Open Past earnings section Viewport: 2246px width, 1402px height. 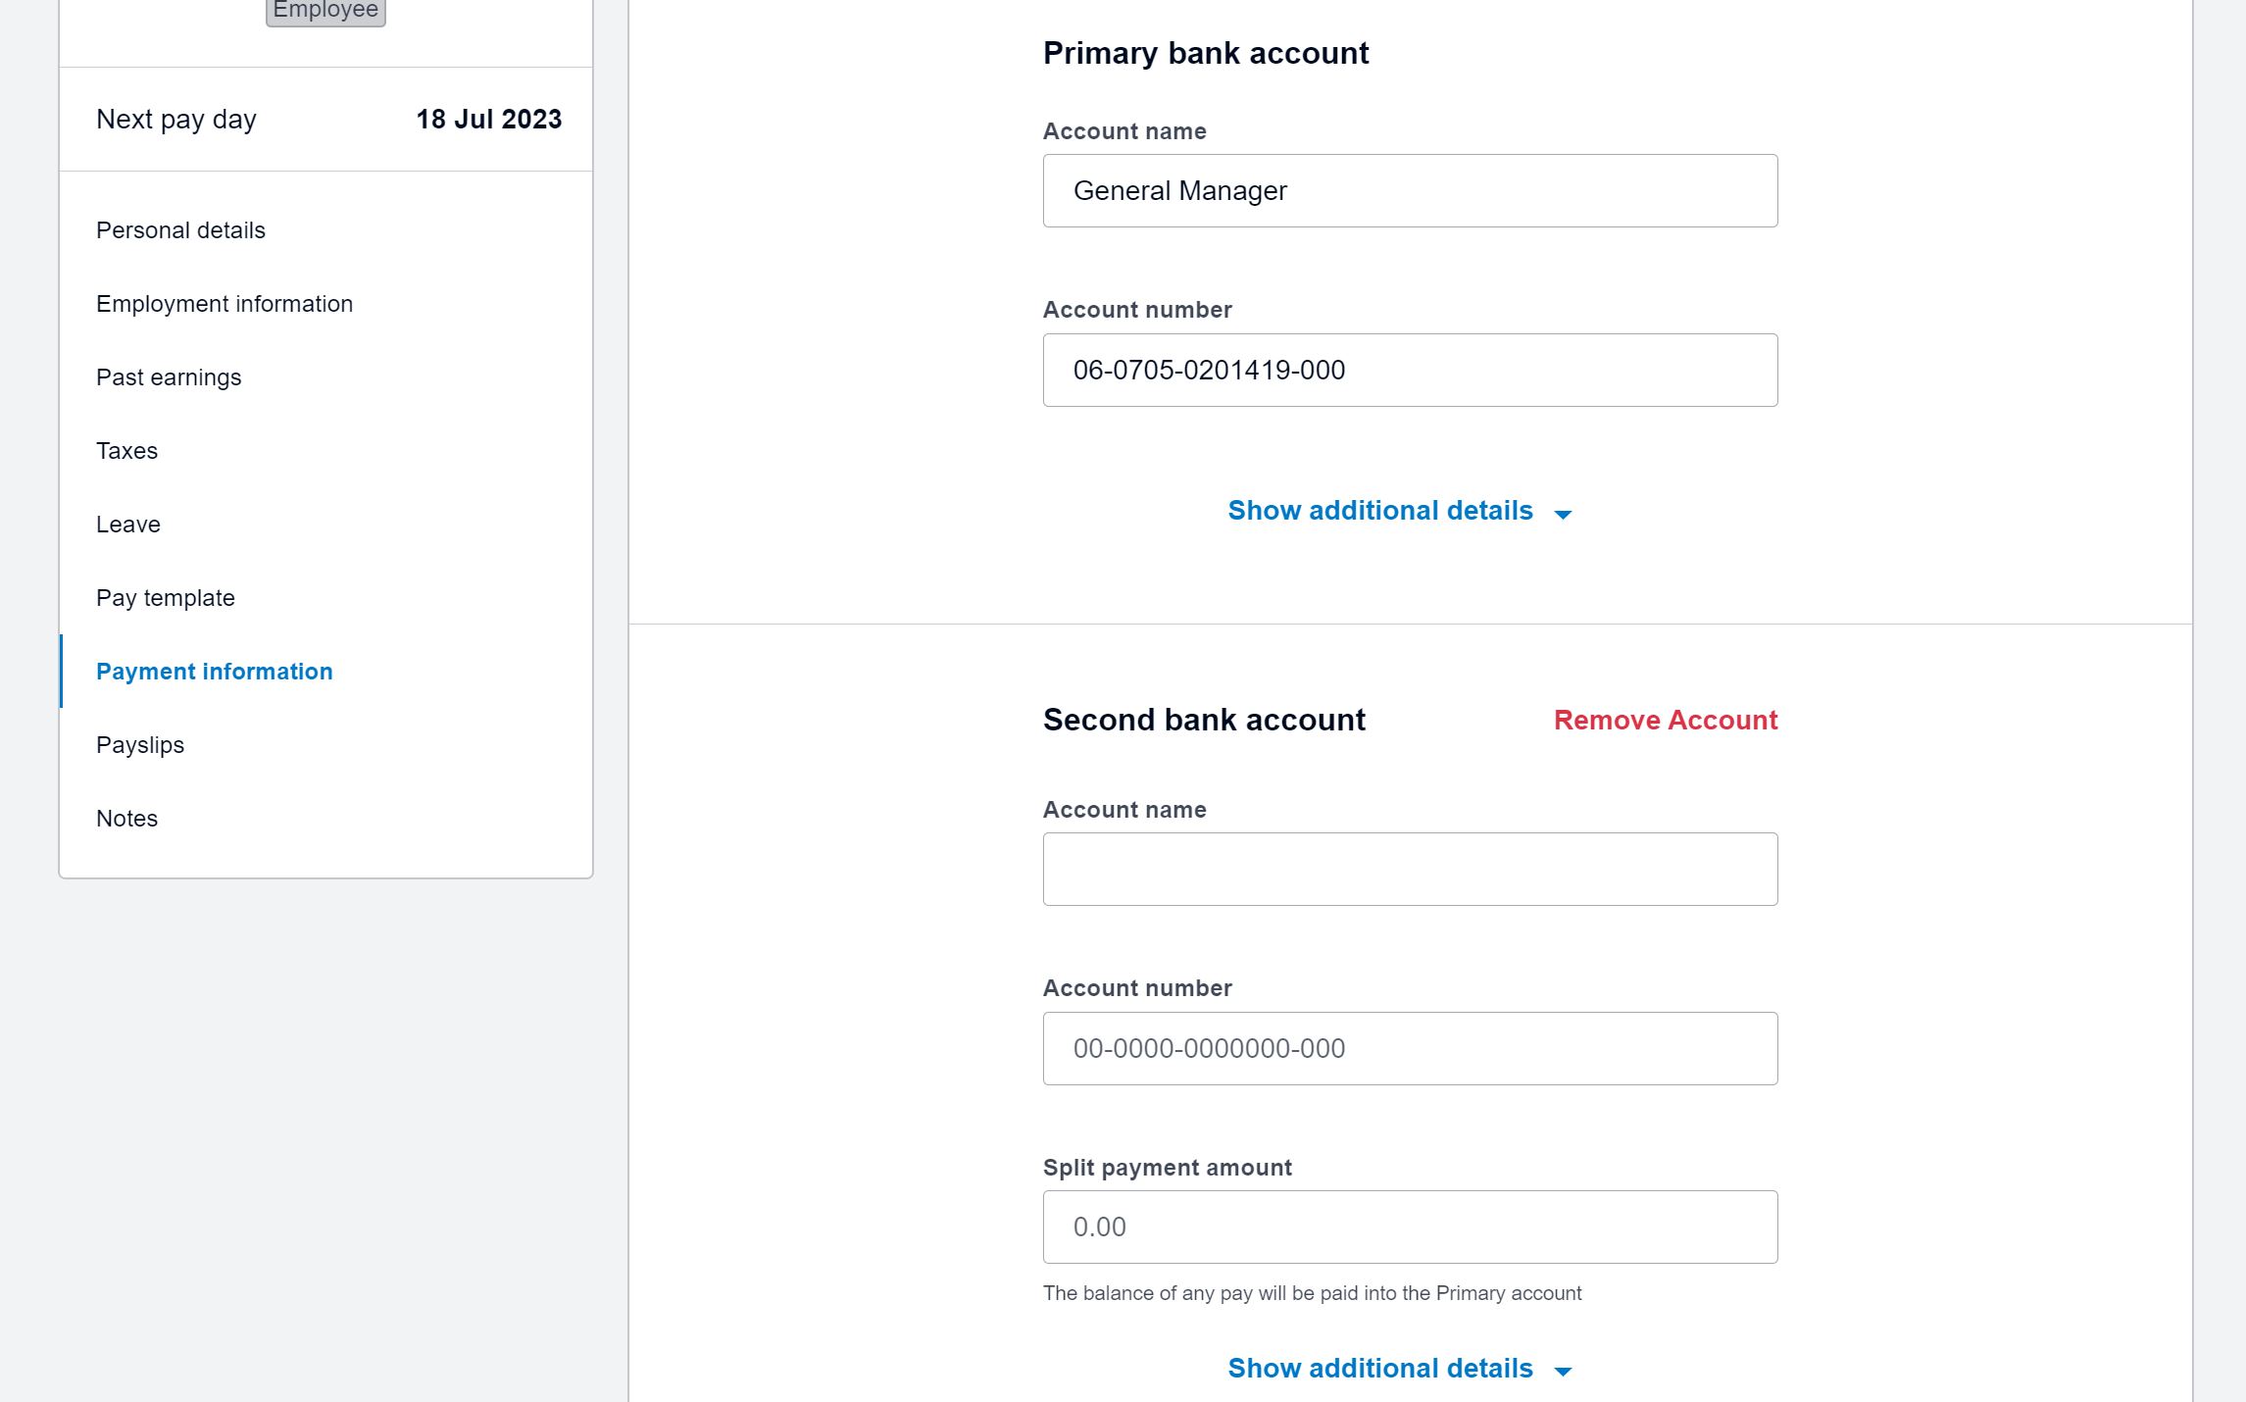pos(170,376)
